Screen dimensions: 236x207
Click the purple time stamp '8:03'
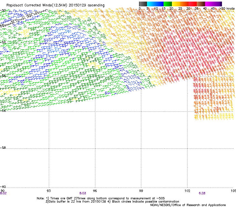[83, 193]
